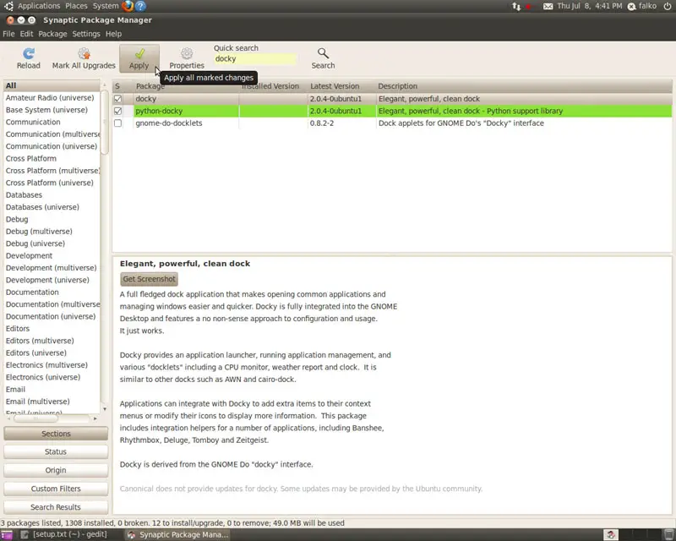The height and width of the screenshot is (541, 676).
Task: Select the gnome-do-docklets package row
Action: [x=392, y=123]
